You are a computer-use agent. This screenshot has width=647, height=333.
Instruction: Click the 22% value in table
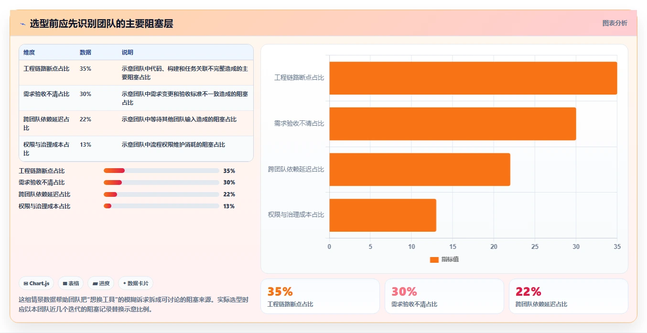pos(85,119)
